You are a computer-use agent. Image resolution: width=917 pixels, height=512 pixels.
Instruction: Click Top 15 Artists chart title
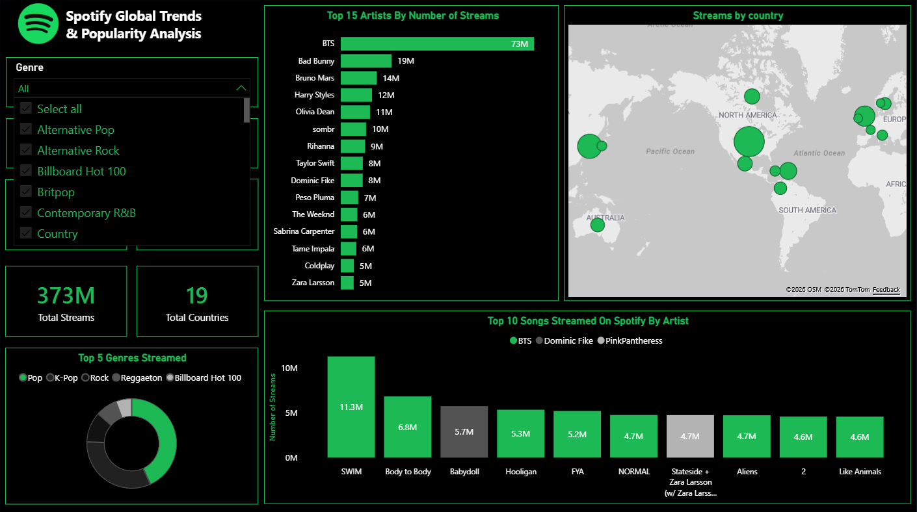[x=412, y=16]
